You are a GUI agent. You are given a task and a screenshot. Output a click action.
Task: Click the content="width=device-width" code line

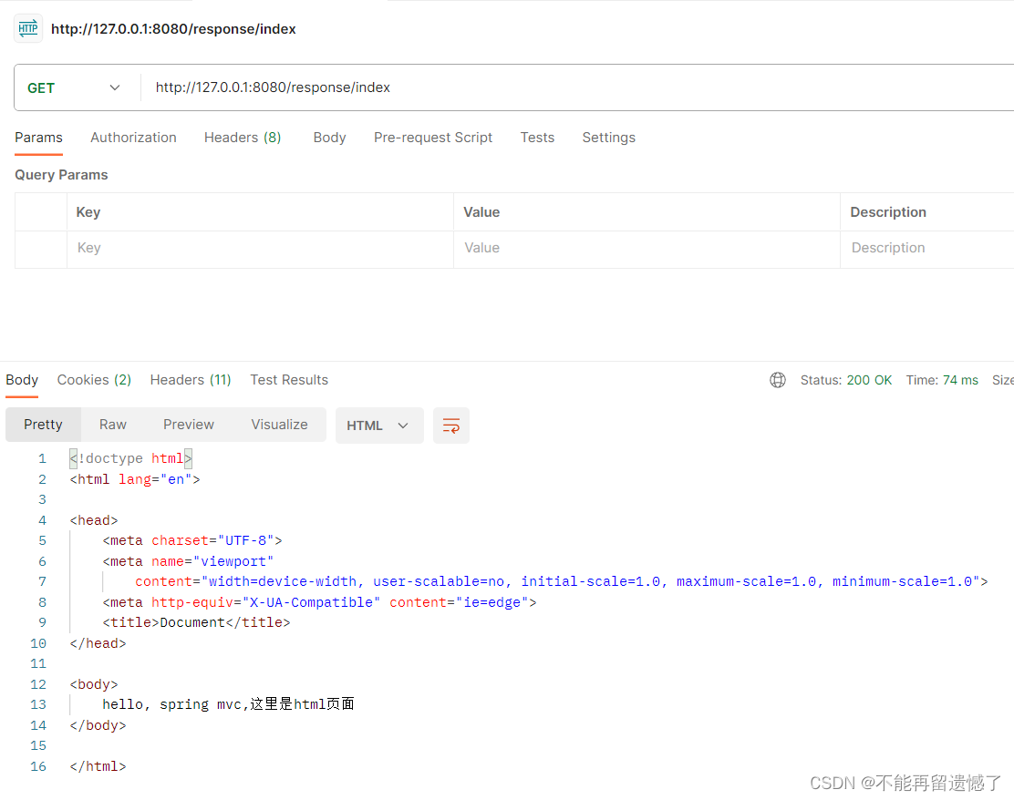click(562, 581)
